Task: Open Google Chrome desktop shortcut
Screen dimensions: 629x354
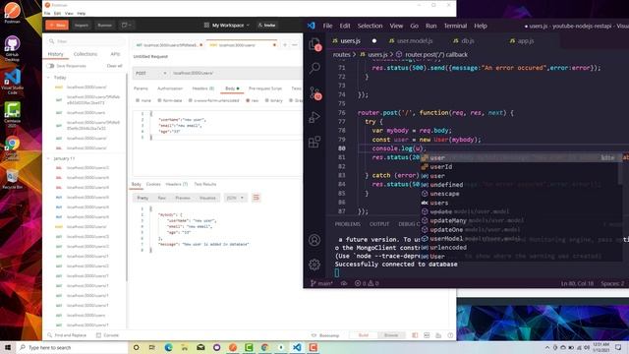Action: pos(12,147)
